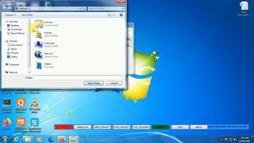
Task: Select Libraries in navigation pane
Action: (x=12, y=41)
